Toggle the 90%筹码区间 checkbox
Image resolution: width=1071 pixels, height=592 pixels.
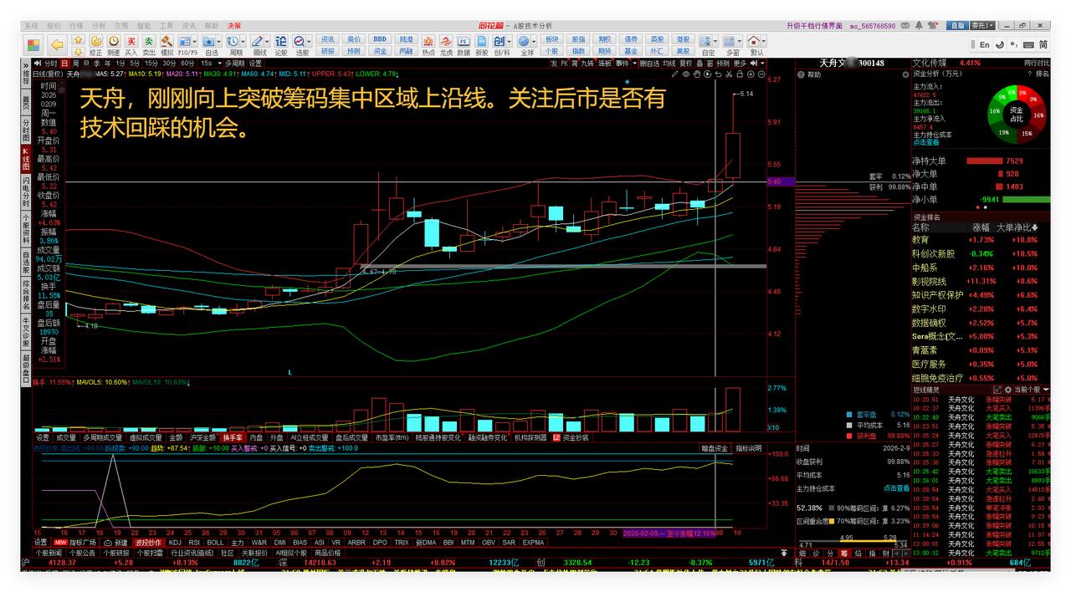pyautogui.click(x=832, y=507)
